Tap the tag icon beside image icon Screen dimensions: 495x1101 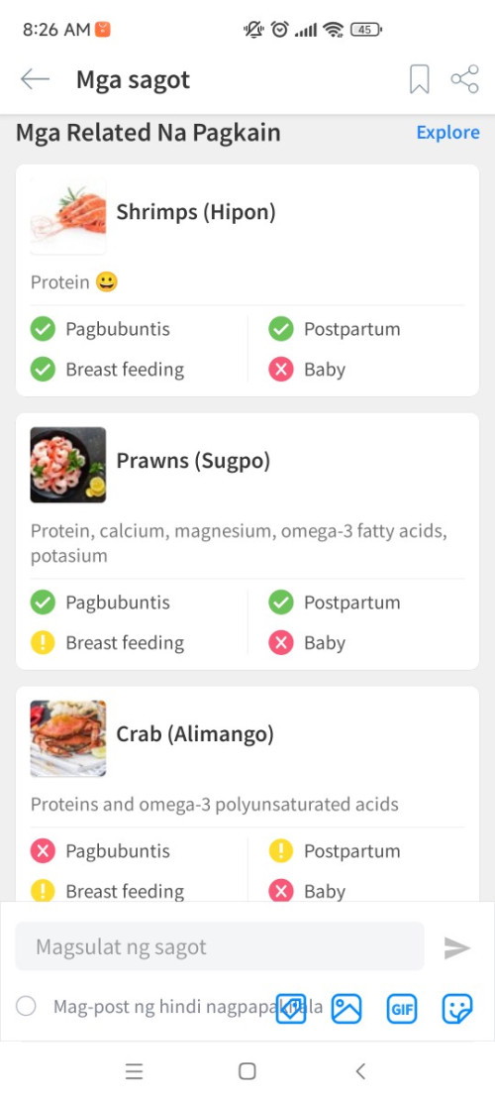tap(291, 1009)
